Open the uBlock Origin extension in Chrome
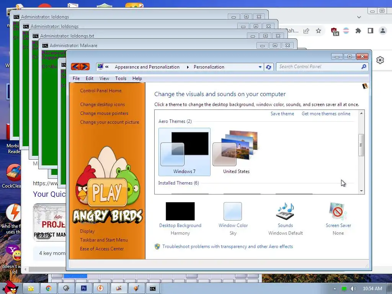 [x=335, y=31]
